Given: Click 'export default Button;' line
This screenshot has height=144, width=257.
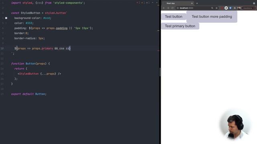Looking at the screenshot, I should pyautogui.click(x=29, y=94).
